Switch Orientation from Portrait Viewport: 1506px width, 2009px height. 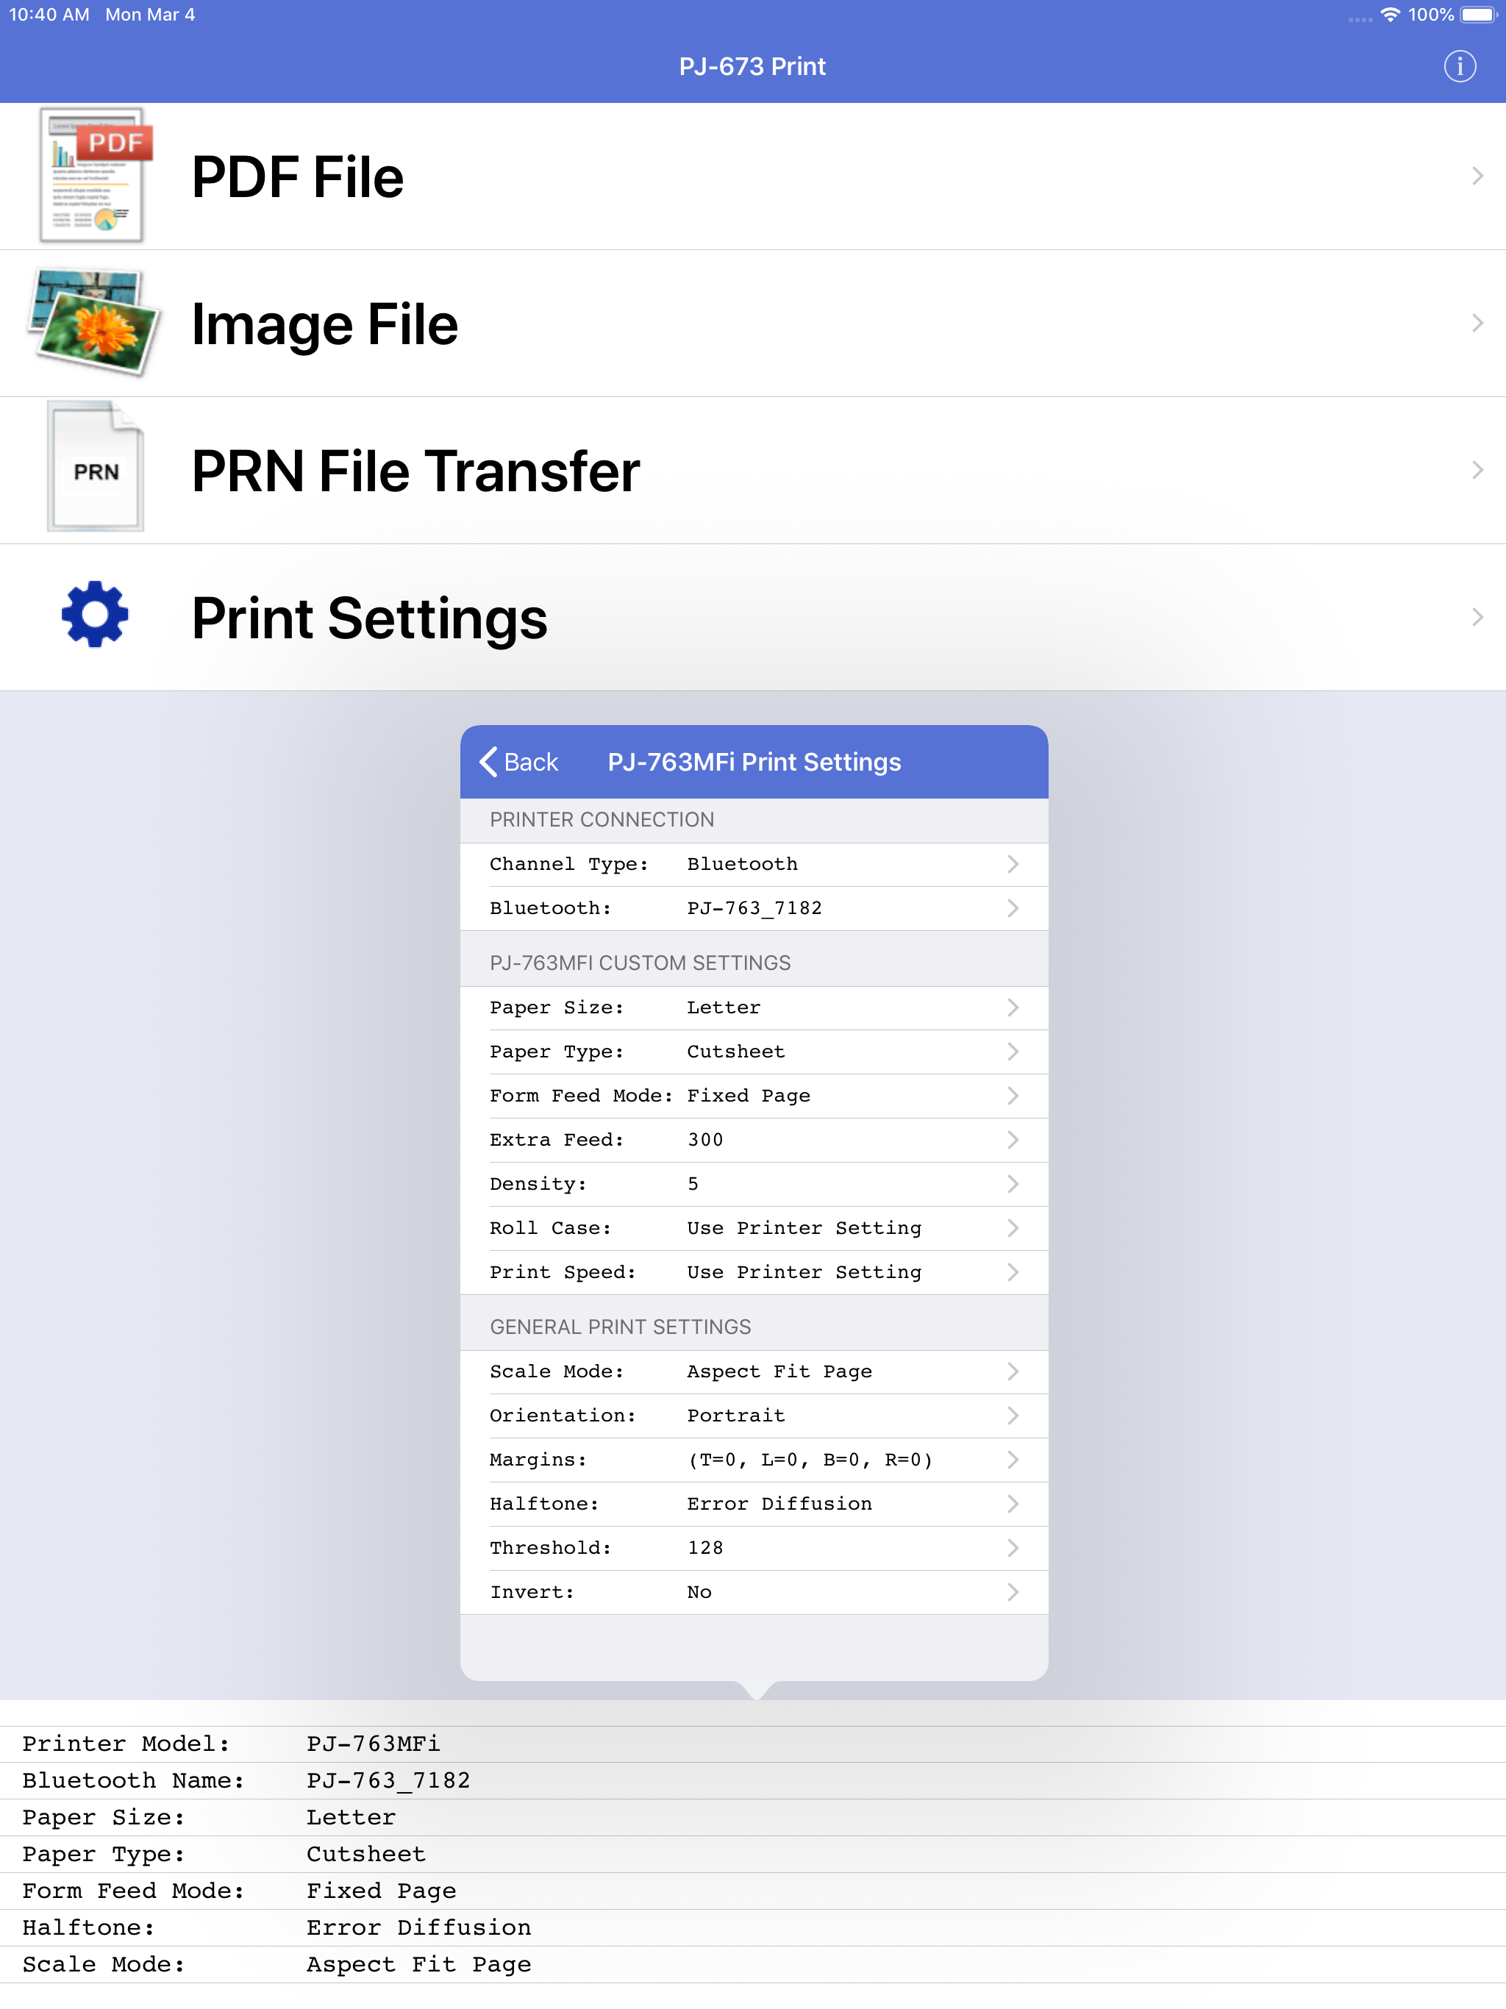pos(754,1415)
